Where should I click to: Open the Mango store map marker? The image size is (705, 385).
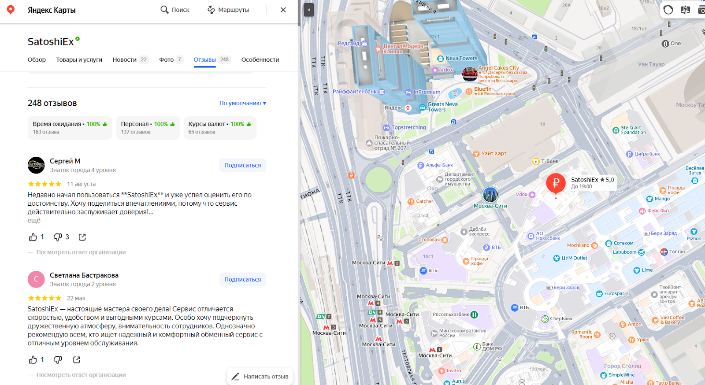(x=649, y=199)
